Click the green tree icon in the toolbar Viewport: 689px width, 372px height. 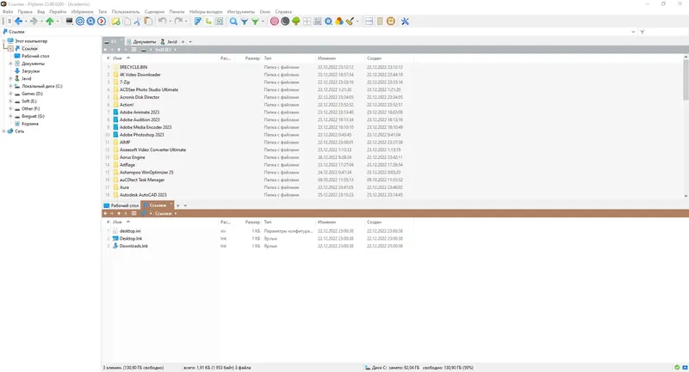[295, 21]
